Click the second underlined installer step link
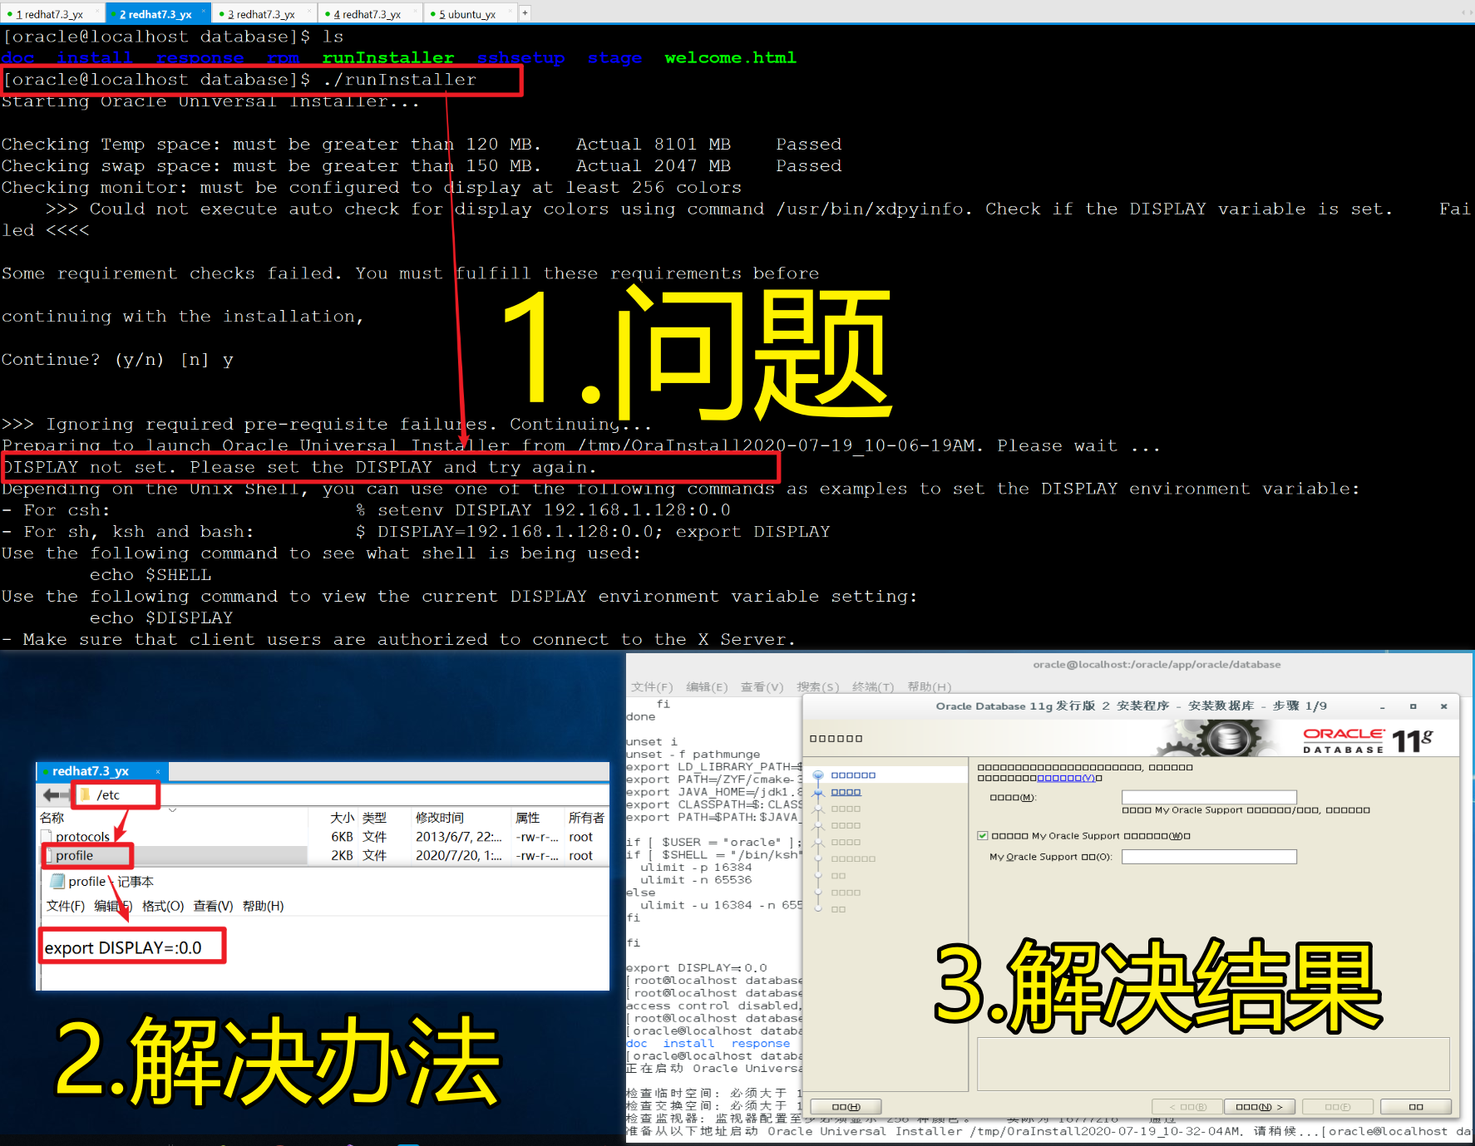The image size is (1475, 1146). click(846, 792)
